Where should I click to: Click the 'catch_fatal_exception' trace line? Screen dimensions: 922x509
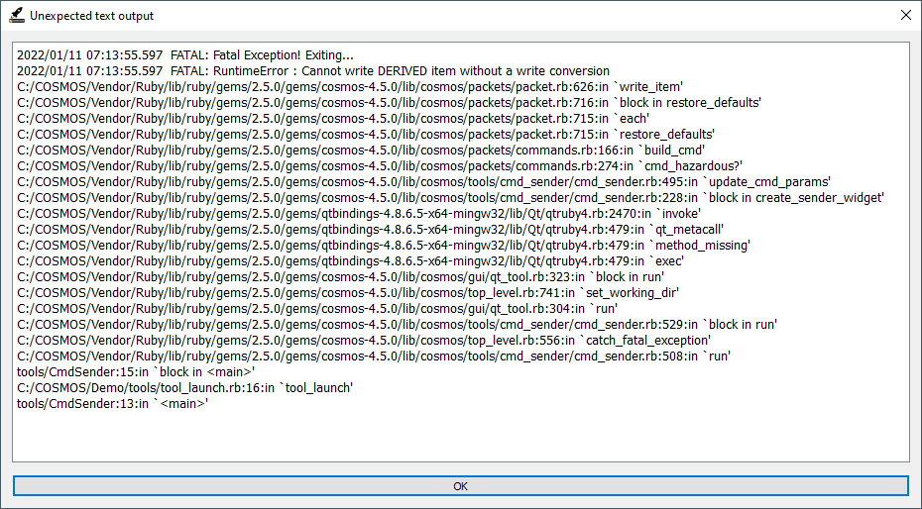tap(364, 341)
